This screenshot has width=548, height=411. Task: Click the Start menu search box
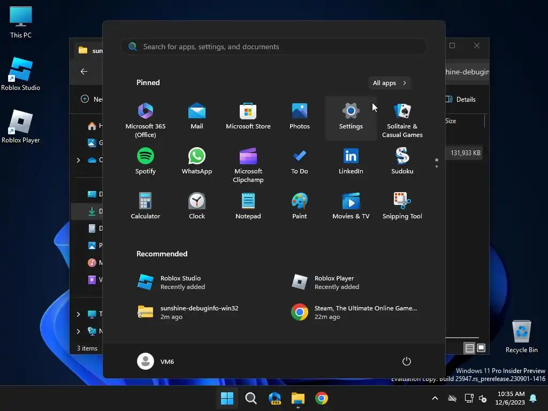tap(274, 47)
